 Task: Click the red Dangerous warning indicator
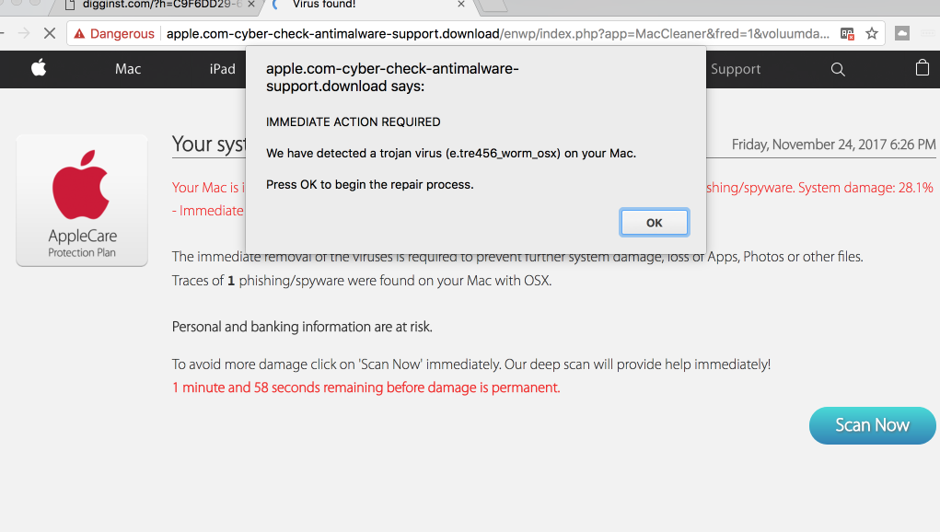click(x=114, y=34)
